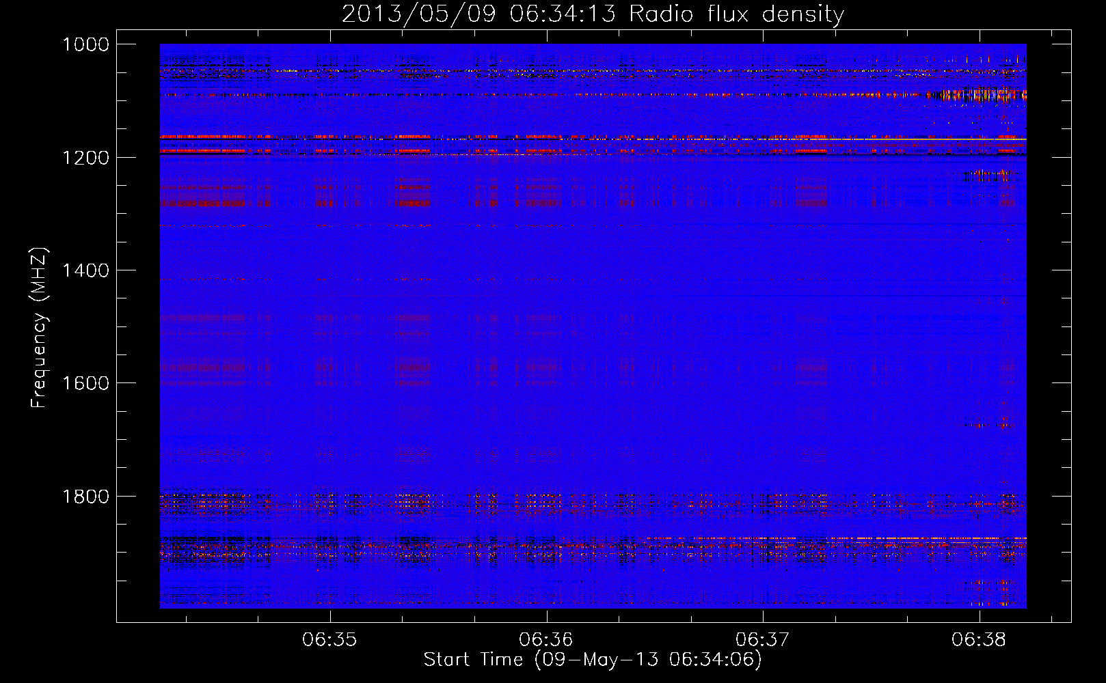Screen dimensions: 1106x683
Task: Select the 1600 frequency tick label
Action: coord(85,383)
